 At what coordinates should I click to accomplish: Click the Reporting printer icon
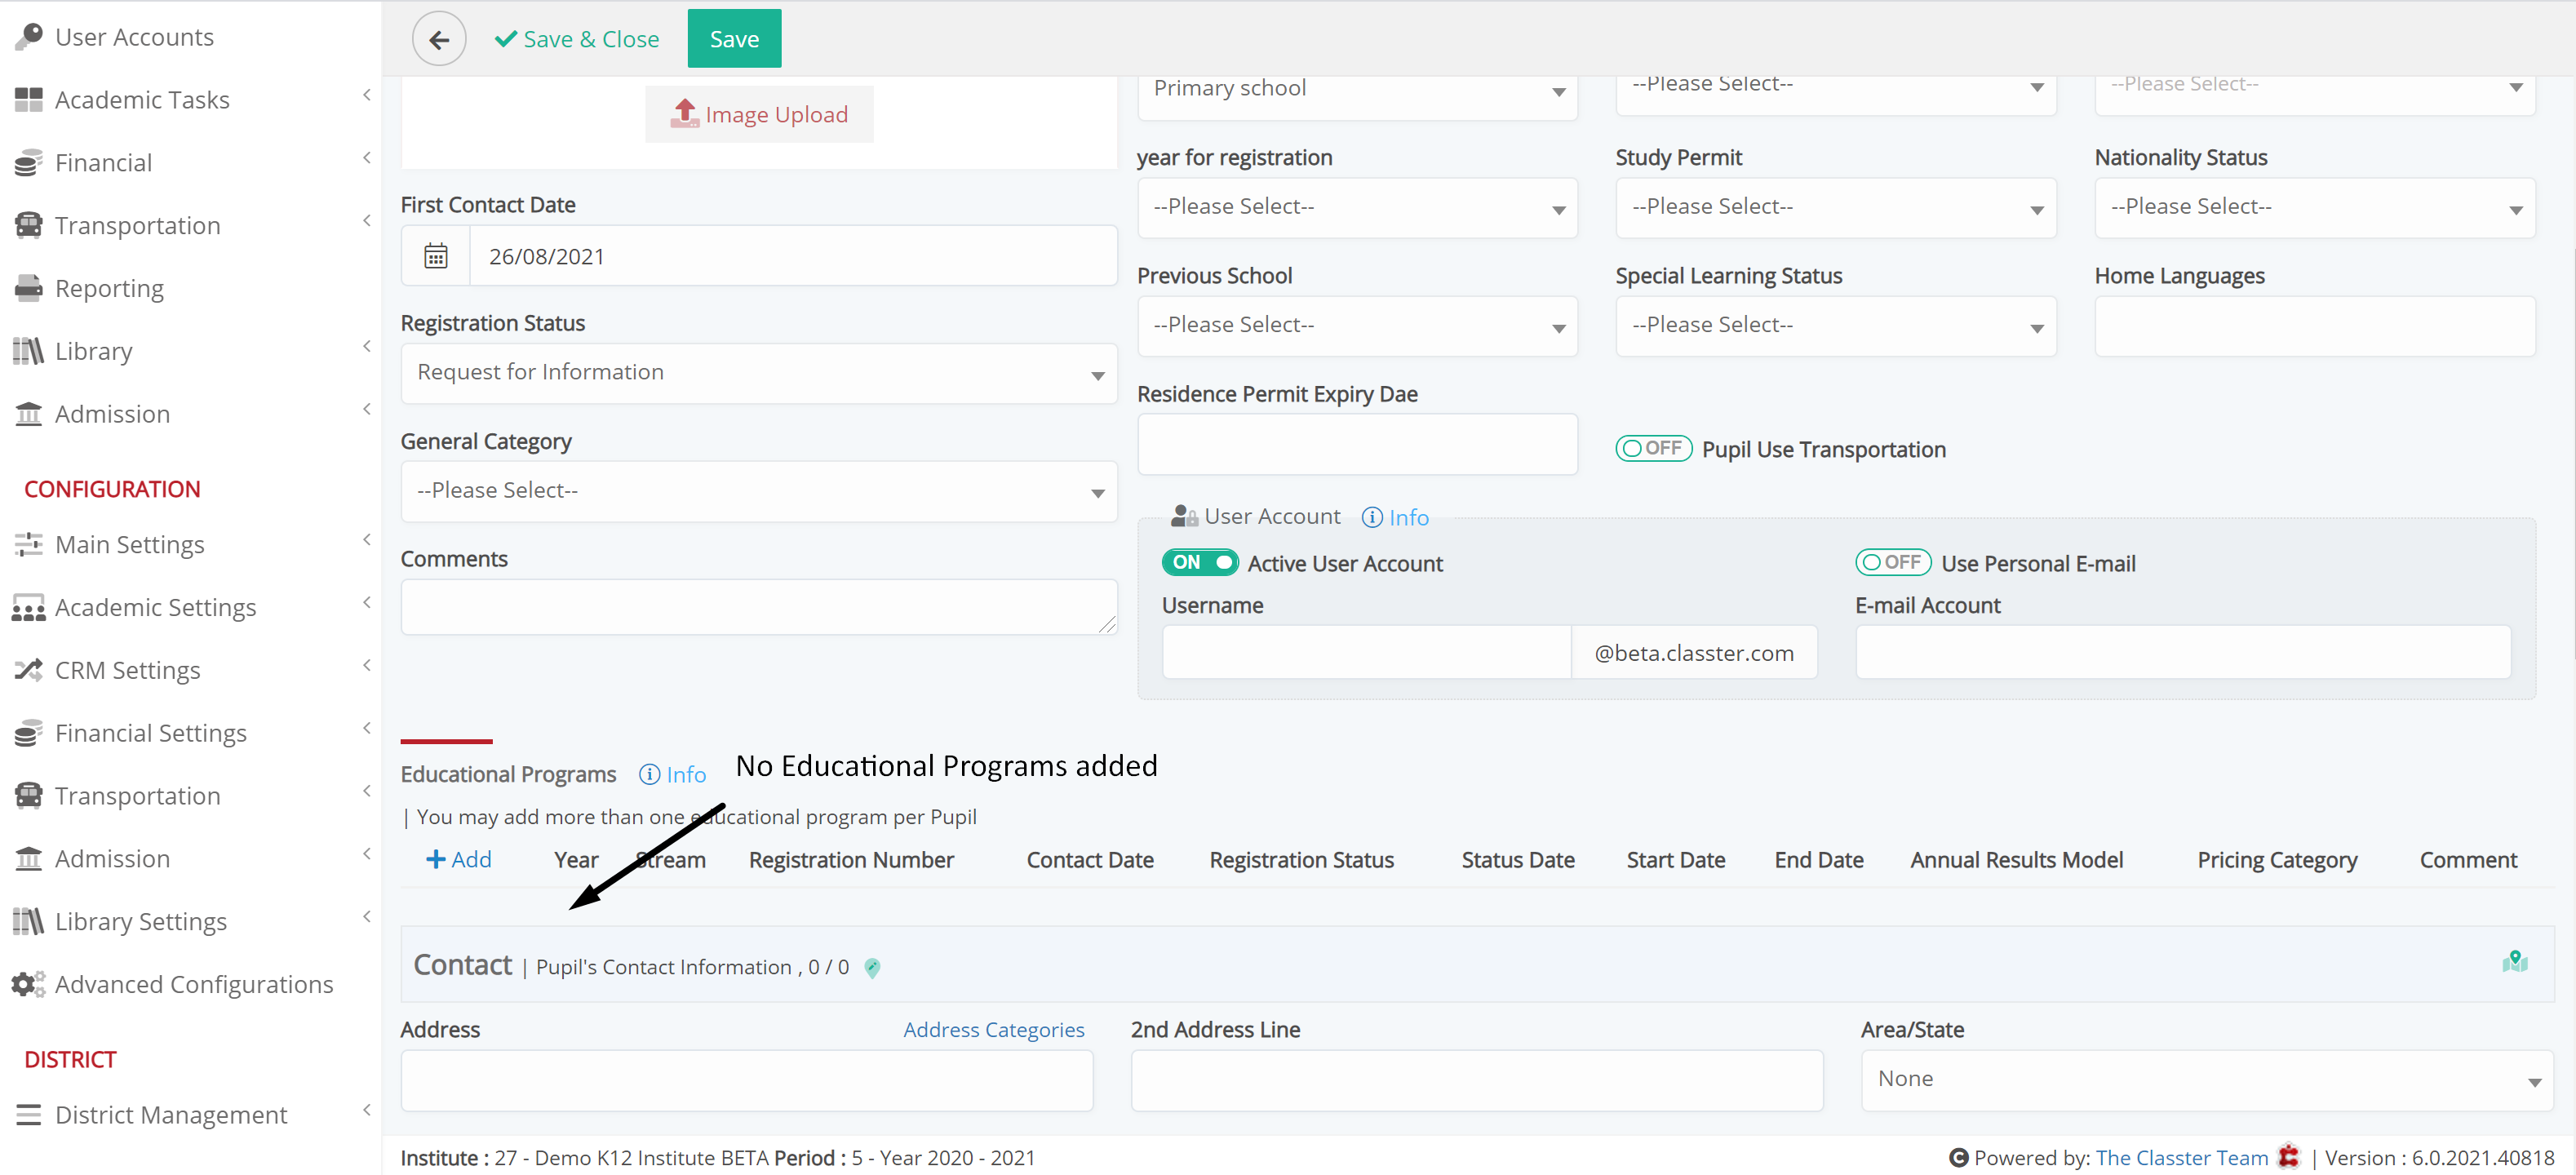click(x=29, y=288)
